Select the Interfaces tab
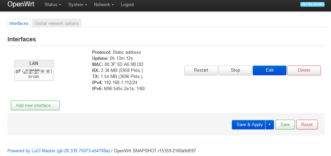The height and width of the screenshot is (156, 331). (19, 23)
